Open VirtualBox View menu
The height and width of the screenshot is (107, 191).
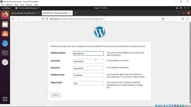16,5
